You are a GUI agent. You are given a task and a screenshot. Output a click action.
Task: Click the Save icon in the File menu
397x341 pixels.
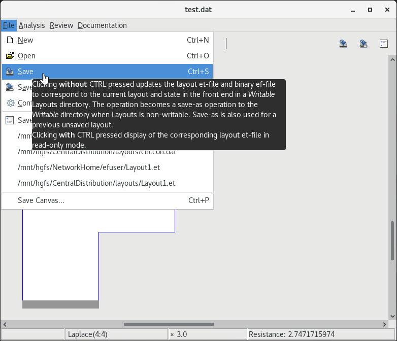click(x=10, y=72)
